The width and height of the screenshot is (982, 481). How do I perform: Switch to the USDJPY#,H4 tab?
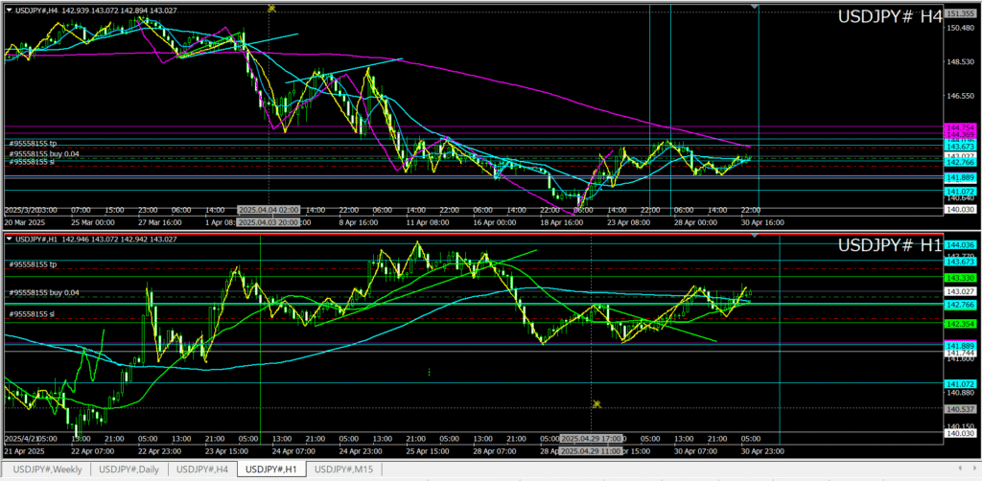202,470
